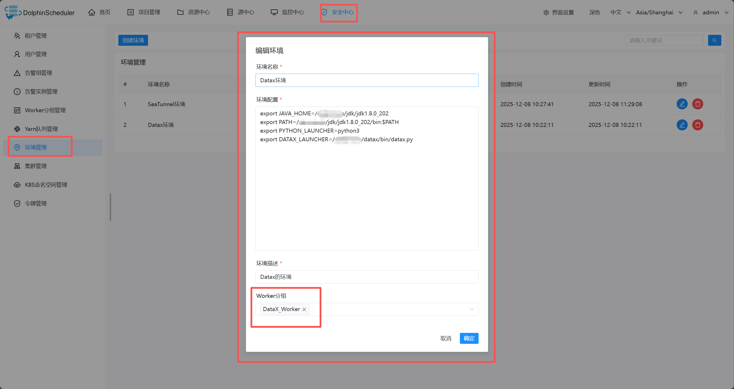Open the Asia/Shanghai timezone dropdown
The image size is (734, 389).
click(659, 12)
